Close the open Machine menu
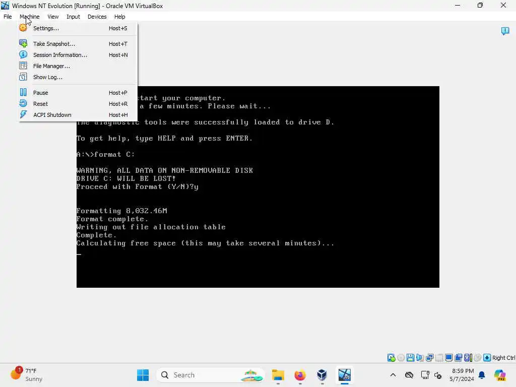This screenshot has height=387, width=516. [x=29, y=17]
